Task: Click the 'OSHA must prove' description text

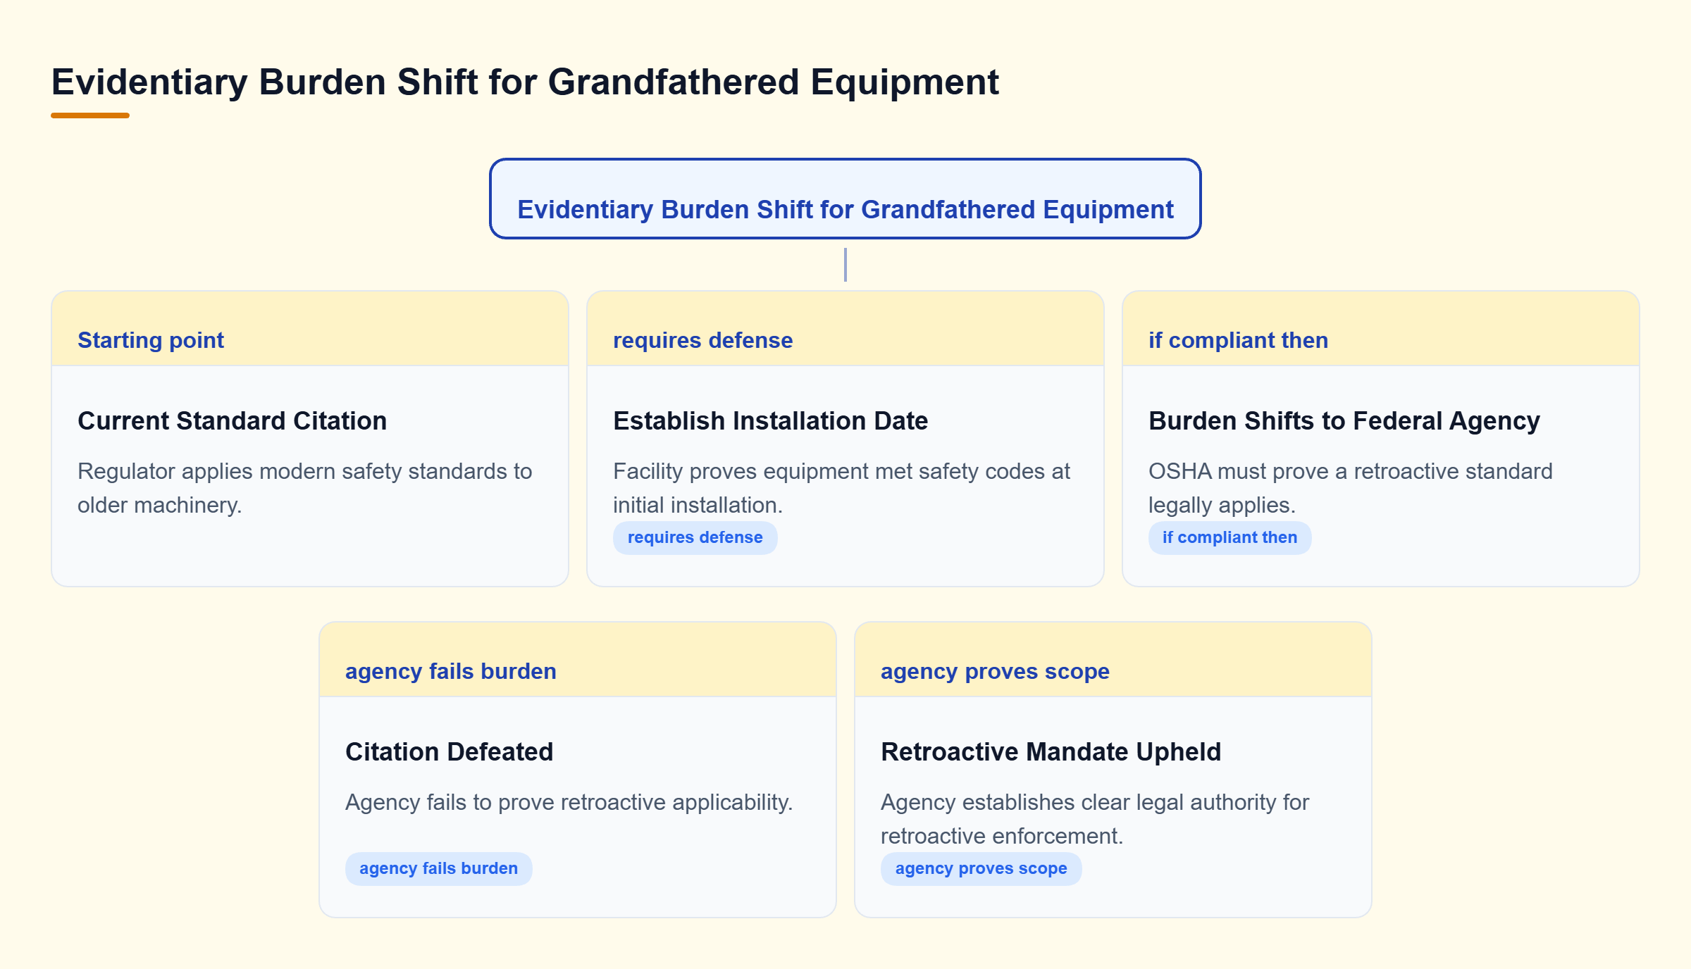Action: [1350, 488]
